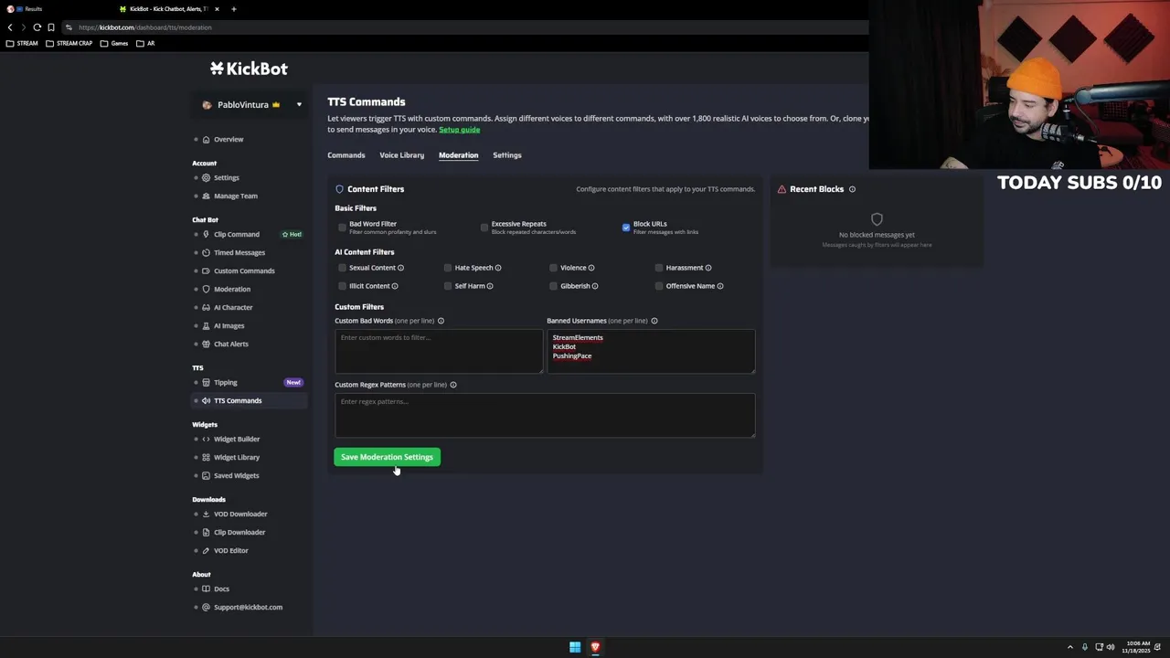Click the browser address bar URL
This screenshot has width=1170, height=658.
point(144,27)
